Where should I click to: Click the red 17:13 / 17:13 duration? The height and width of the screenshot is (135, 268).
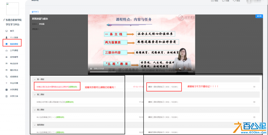138,87
